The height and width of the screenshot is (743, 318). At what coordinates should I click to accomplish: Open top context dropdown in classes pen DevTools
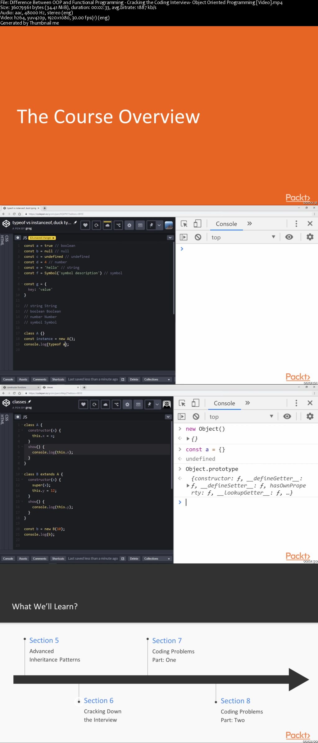pos(241,416)
